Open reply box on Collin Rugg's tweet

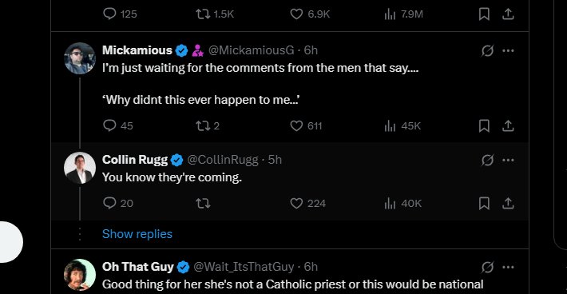[109, 203]
